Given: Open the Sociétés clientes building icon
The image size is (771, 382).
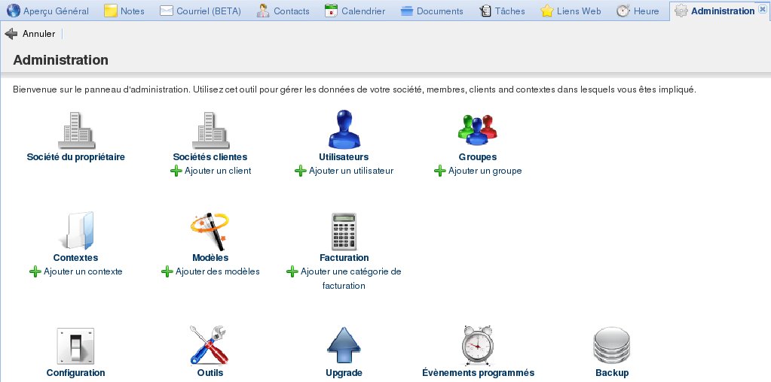Looking at the screenshot, I should coord(210,130).
